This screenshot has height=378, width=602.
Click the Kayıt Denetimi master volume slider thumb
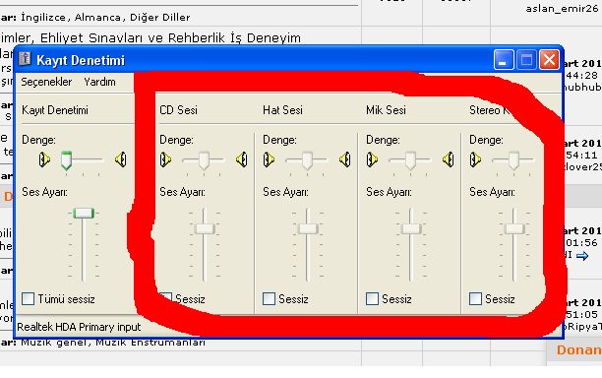point(84,213)
